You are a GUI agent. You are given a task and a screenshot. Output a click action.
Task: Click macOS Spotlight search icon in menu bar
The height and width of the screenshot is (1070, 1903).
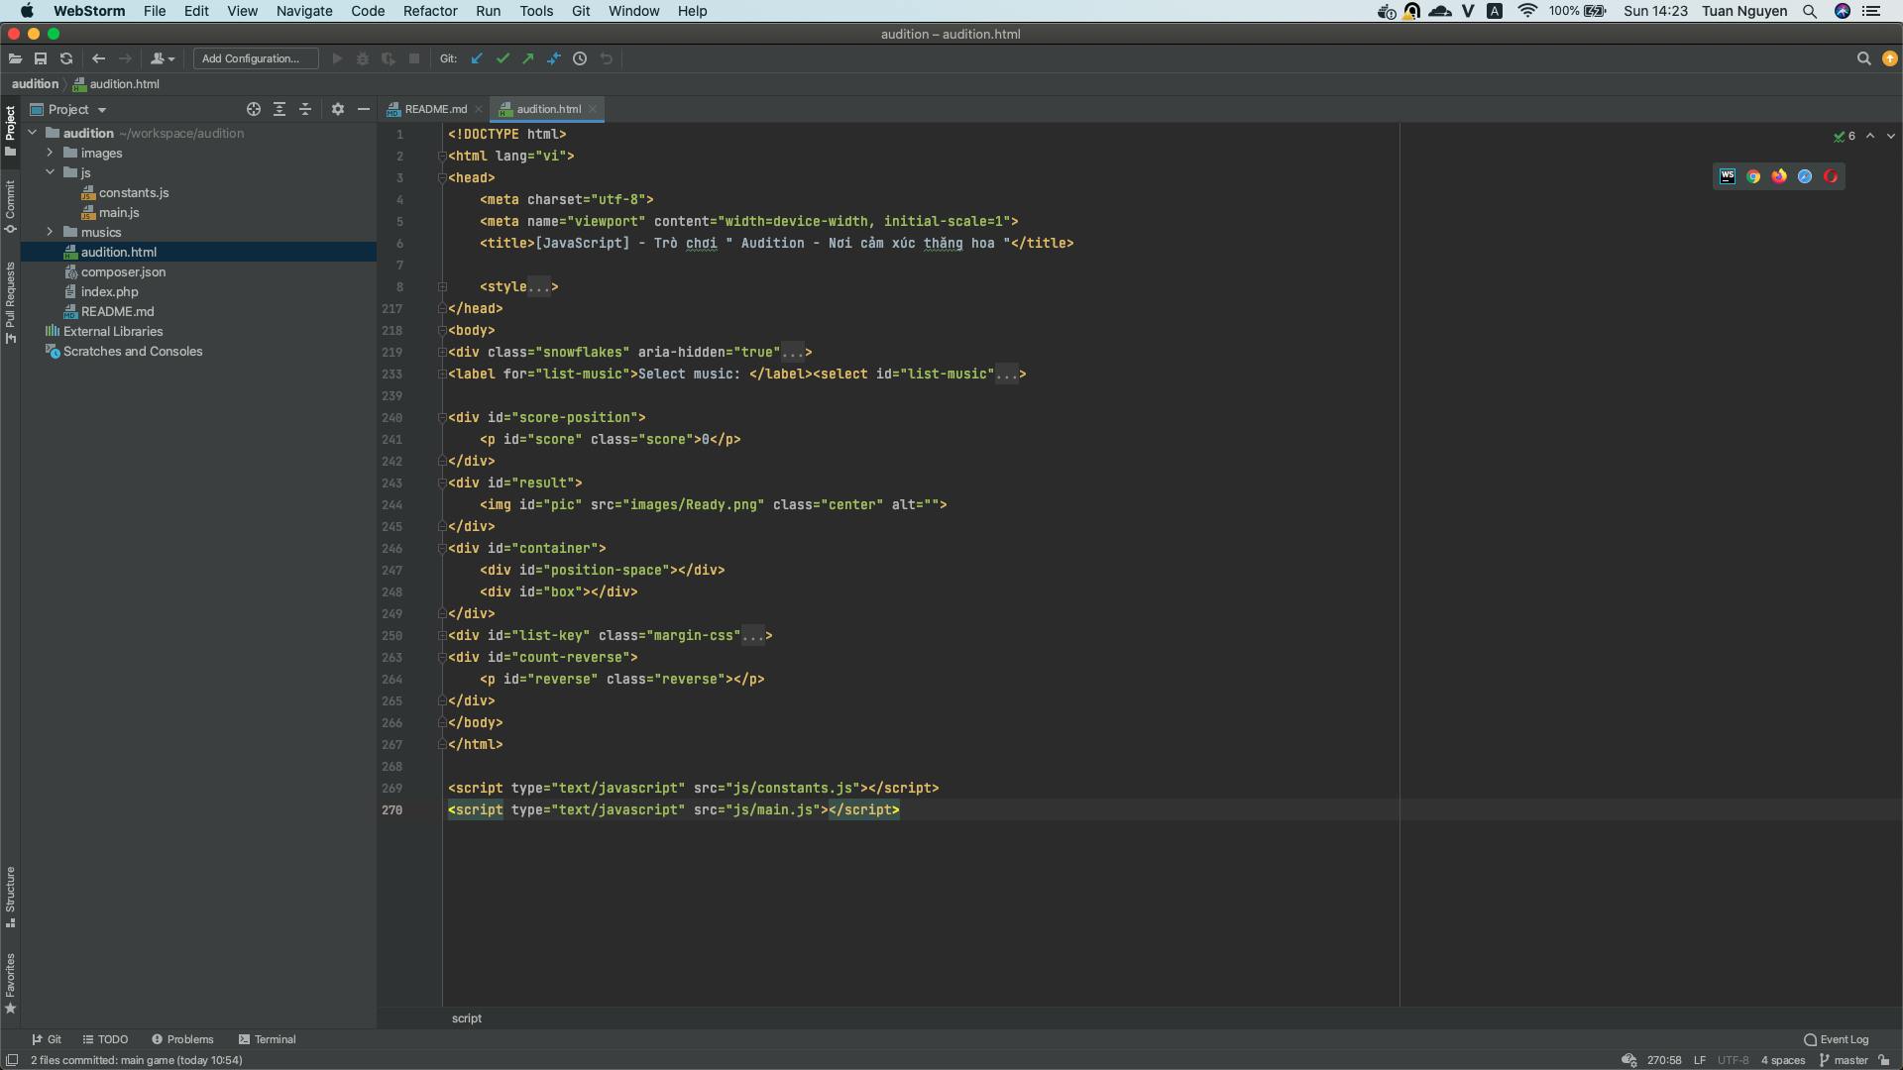tap(1810, 11)
